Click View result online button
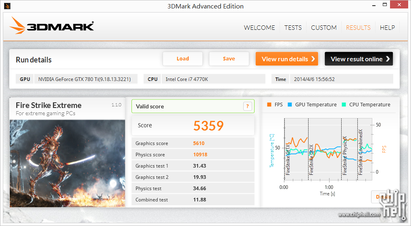The image size is (411, 226). 359,59
